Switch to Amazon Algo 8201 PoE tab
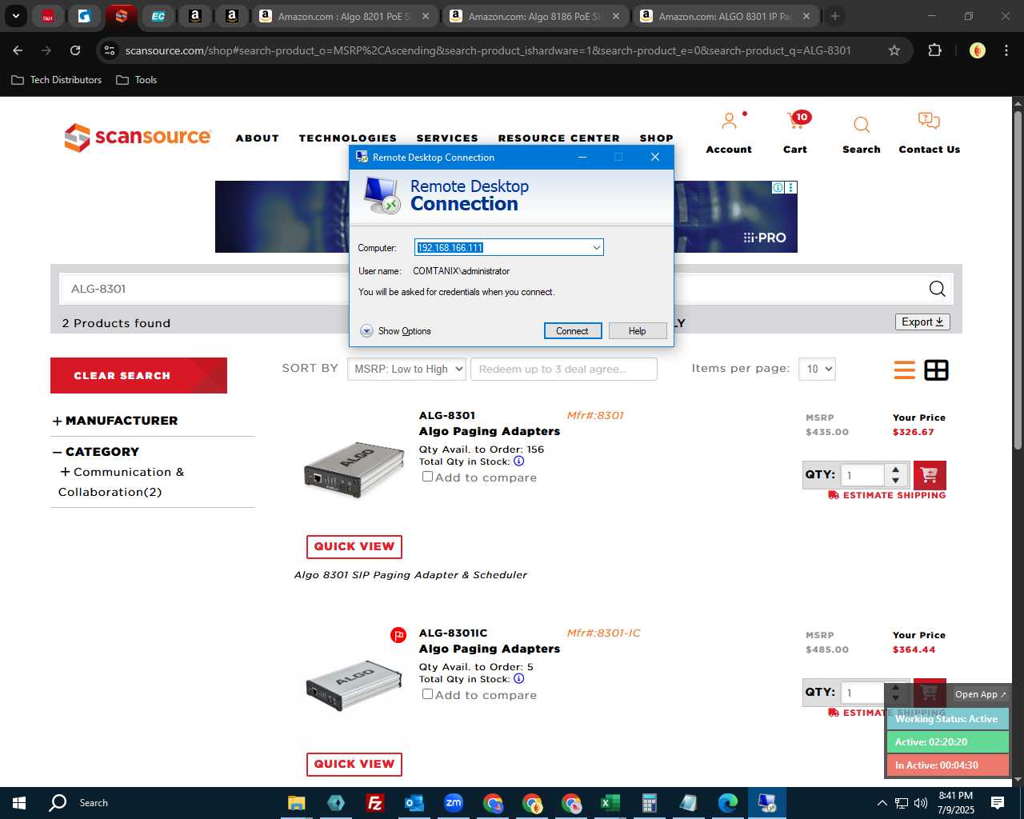The width and height of the screenshot is (1024, 819). 344,16
